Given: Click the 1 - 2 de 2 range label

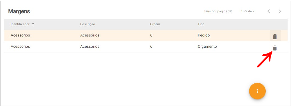Looking at the screenshot, I should click(247, 11).
